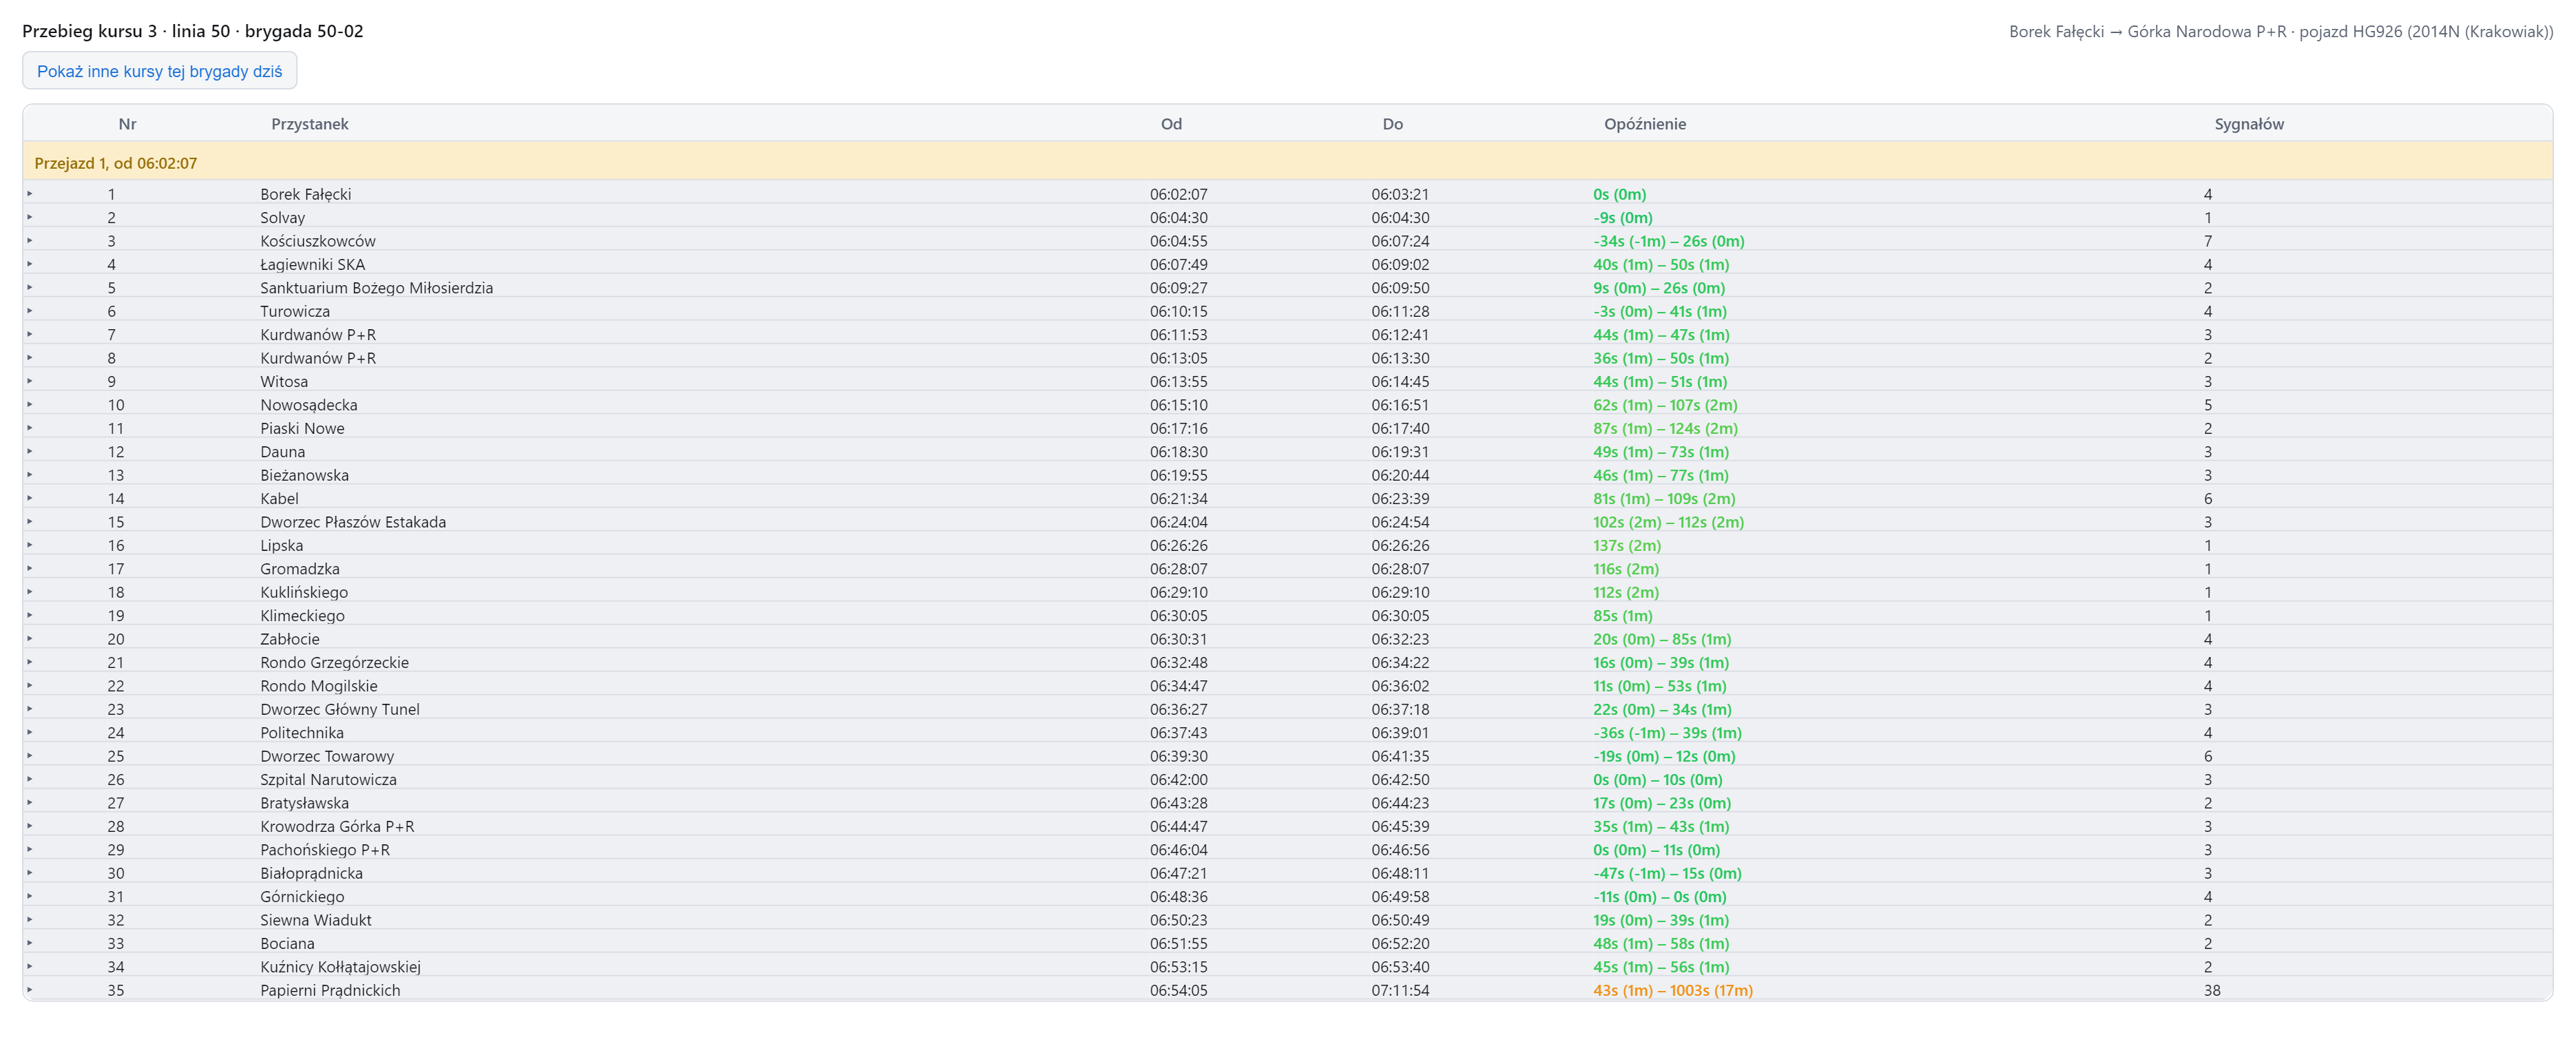This screenshot has width=2576, height=1044.
Task: Expand row 35 Papierni Prądnickich
Action: click(30, 990)
